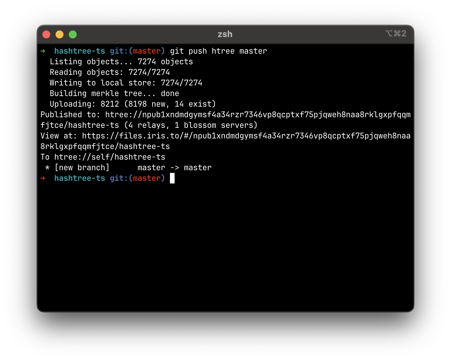
Task: Click the 'Building merkle tree... done' line
Action: pos(114,93)
